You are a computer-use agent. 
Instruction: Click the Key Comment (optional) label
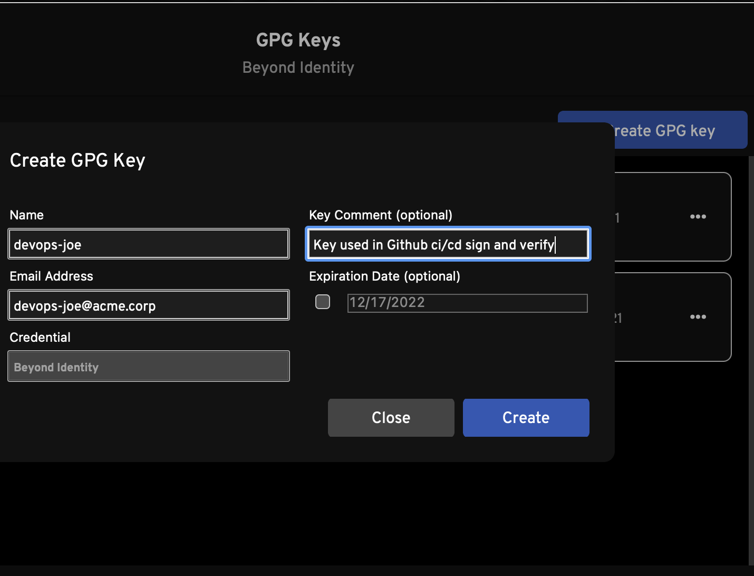tap(380, 215)
